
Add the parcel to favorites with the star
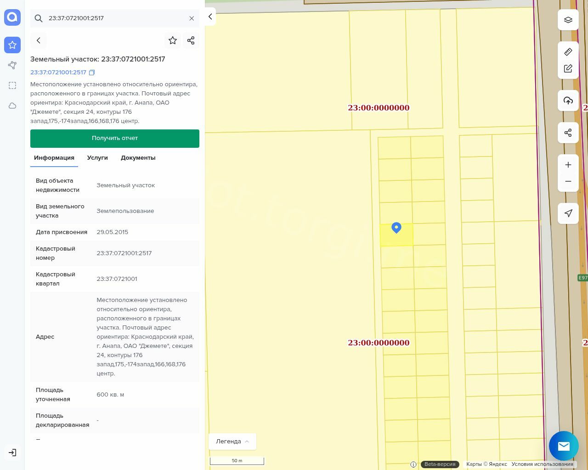tap(173, 40)
